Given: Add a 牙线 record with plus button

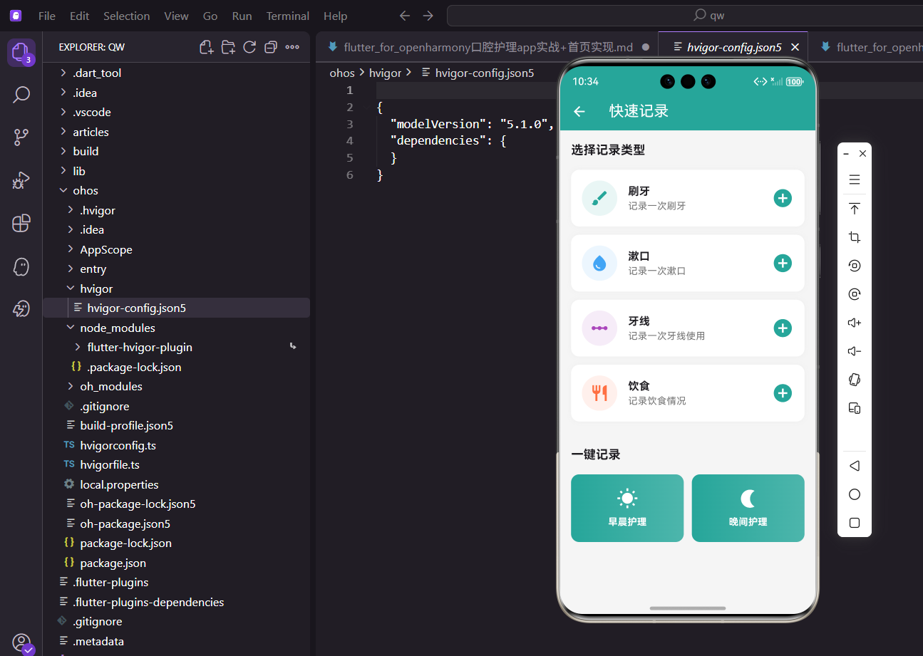Looking at the screenshot, I should pos(783,328).
